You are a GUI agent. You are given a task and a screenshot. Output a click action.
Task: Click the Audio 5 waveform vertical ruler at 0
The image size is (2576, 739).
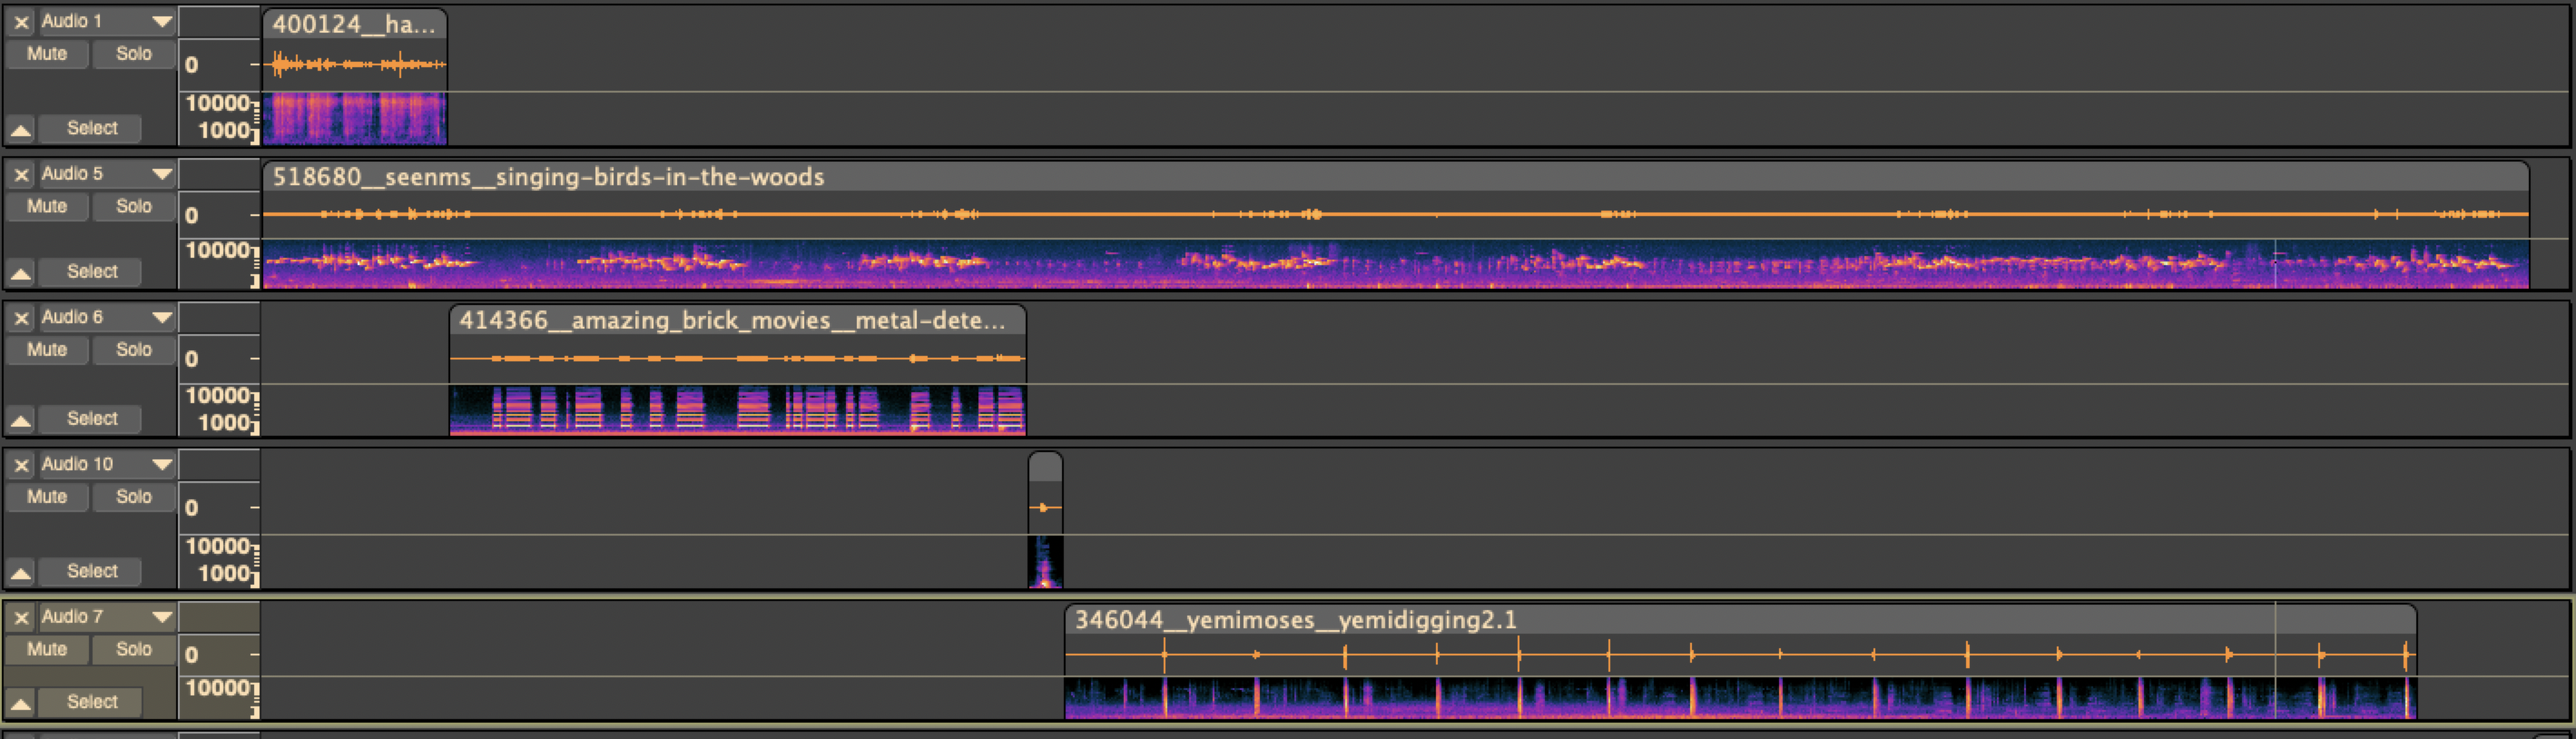(x=220, y=215)
